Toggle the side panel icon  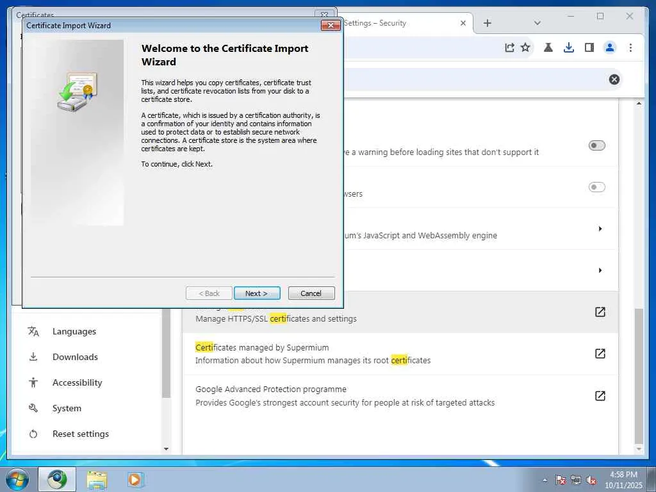point(589,47)
